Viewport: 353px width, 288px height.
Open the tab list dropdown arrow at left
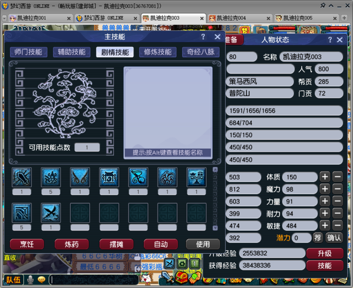coord(4,18)
